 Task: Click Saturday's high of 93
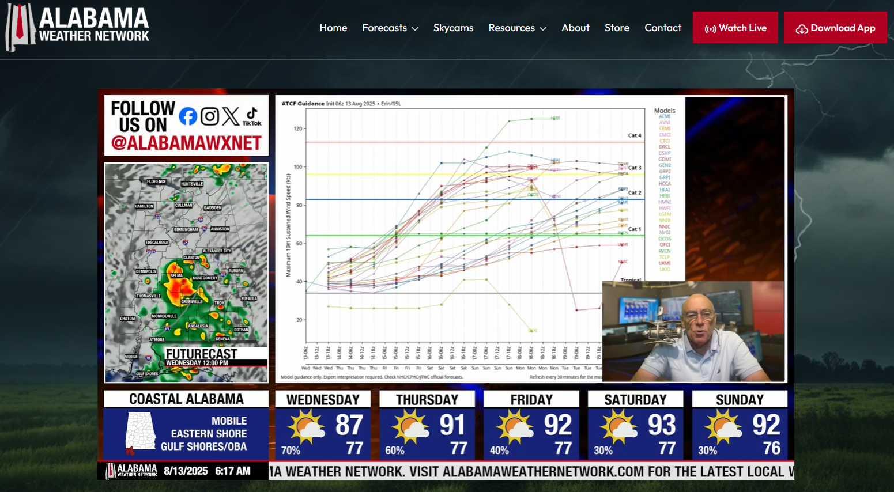(x=662, y=425)
